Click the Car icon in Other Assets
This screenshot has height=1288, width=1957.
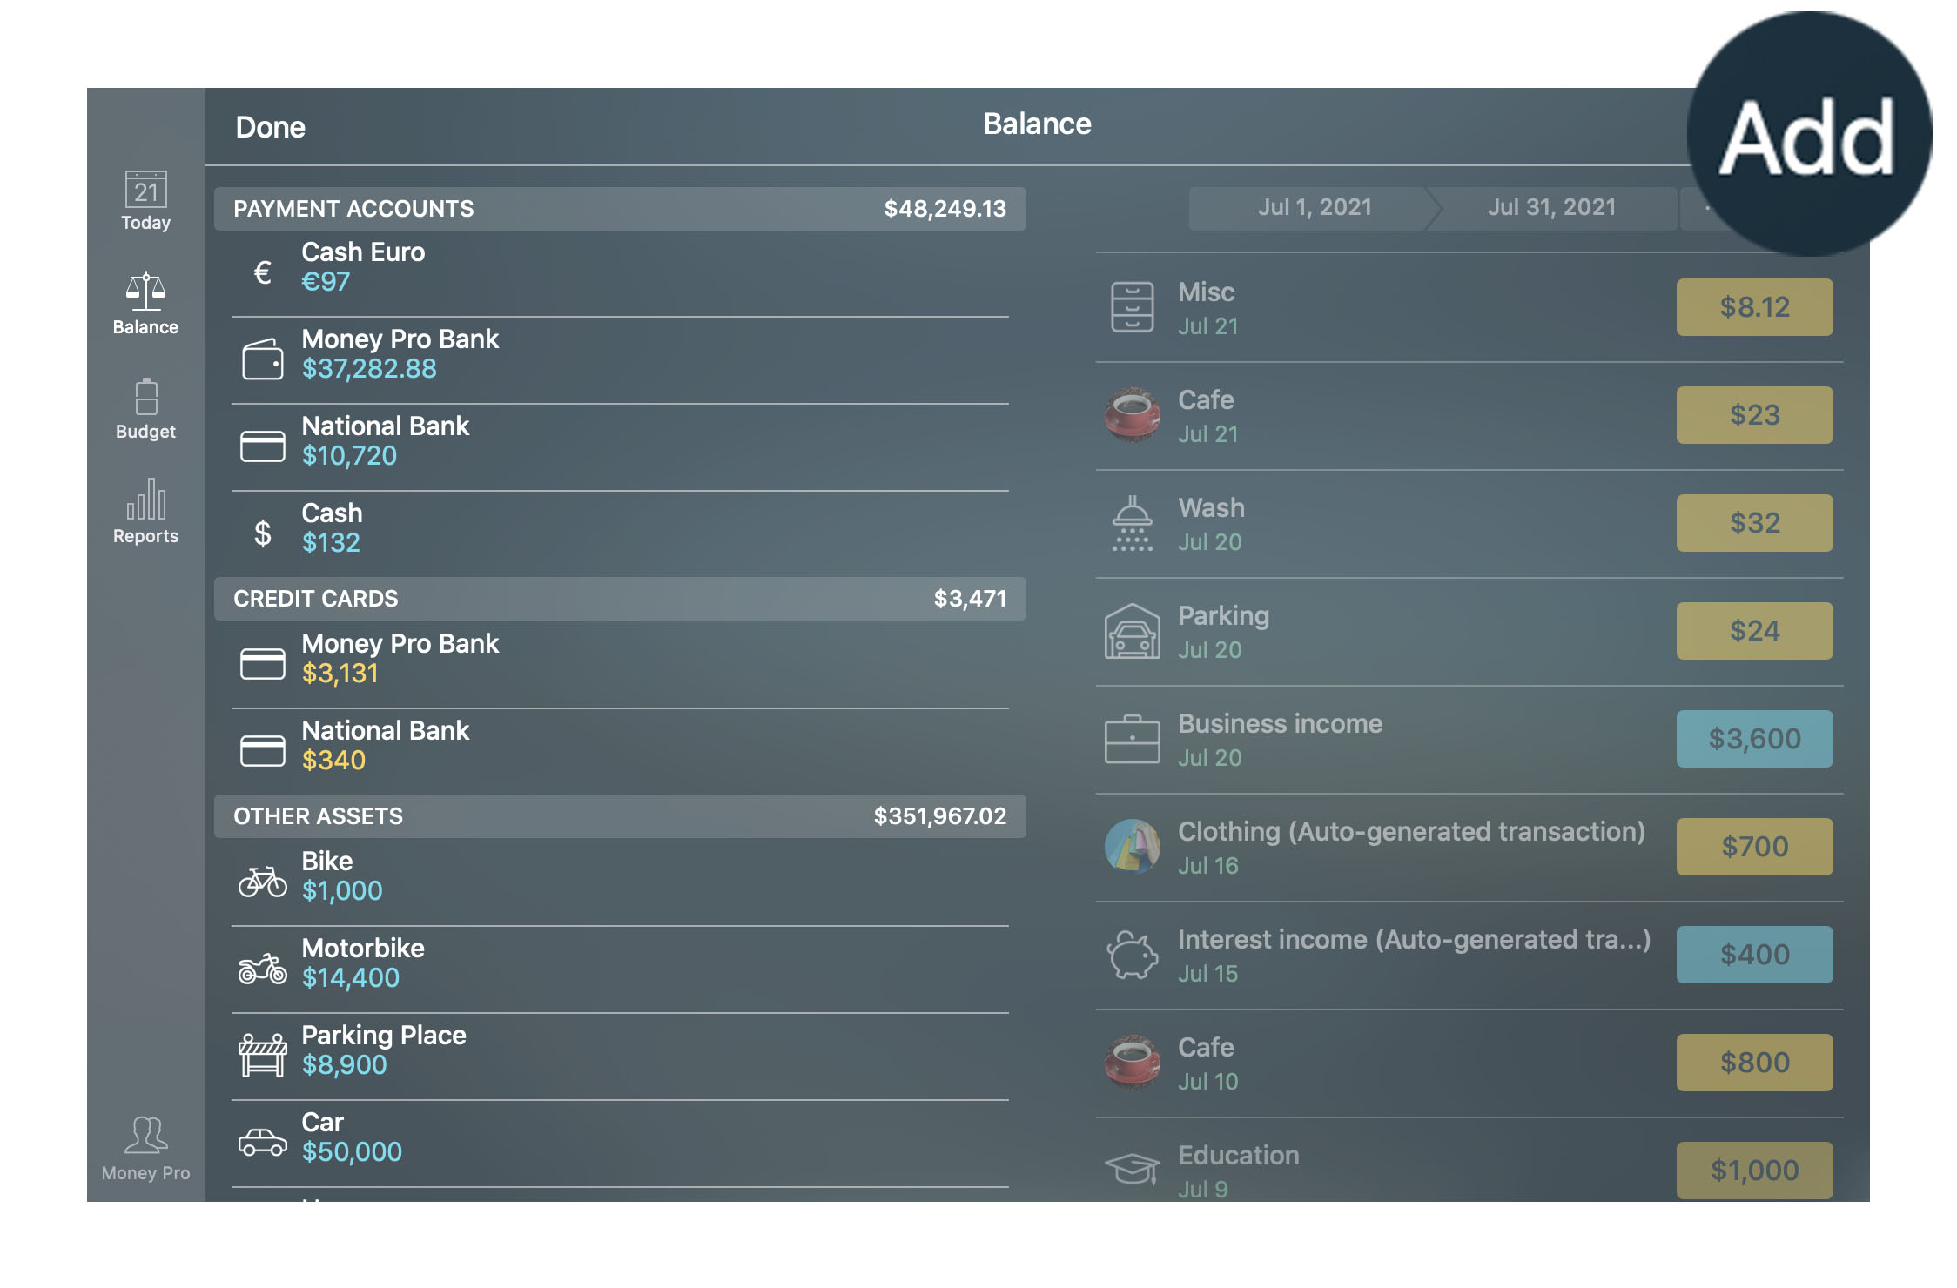(263, 1136)
